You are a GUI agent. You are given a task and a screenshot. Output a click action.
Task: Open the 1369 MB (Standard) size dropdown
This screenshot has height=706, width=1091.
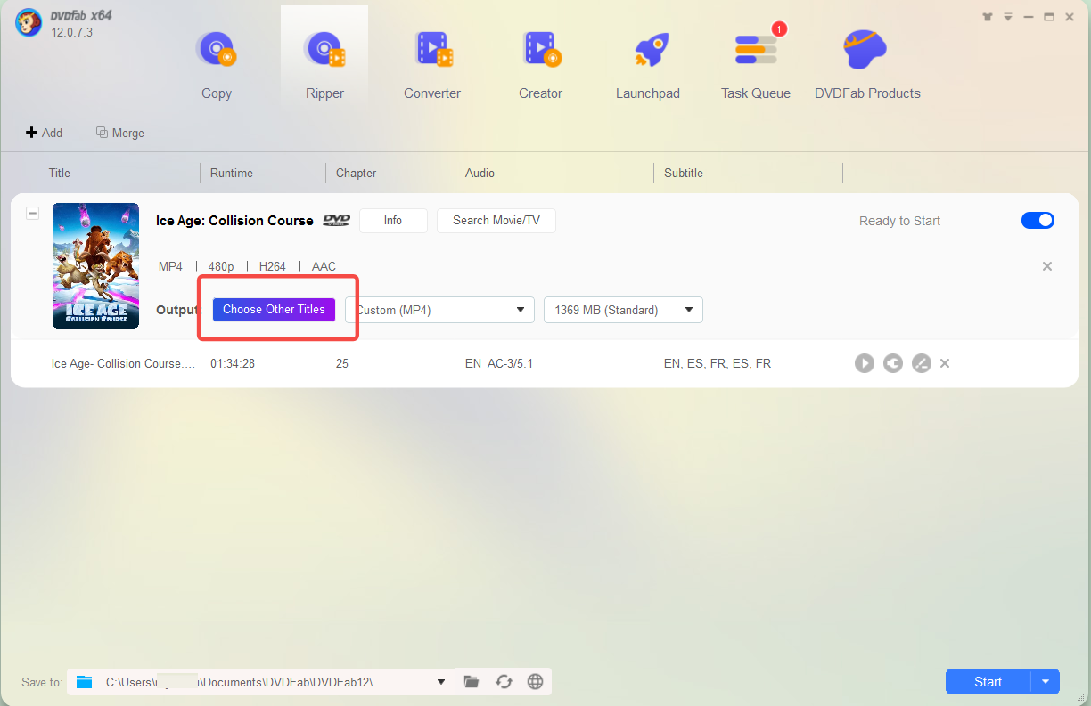click(x=623, y=310)
